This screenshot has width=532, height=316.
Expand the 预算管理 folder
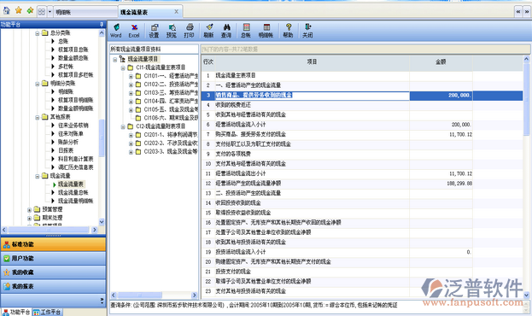[29, 209]
